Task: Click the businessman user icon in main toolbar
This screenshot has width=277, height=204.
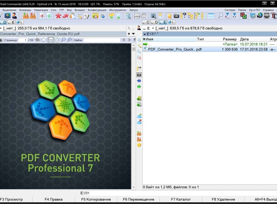Action: point(15,16)
